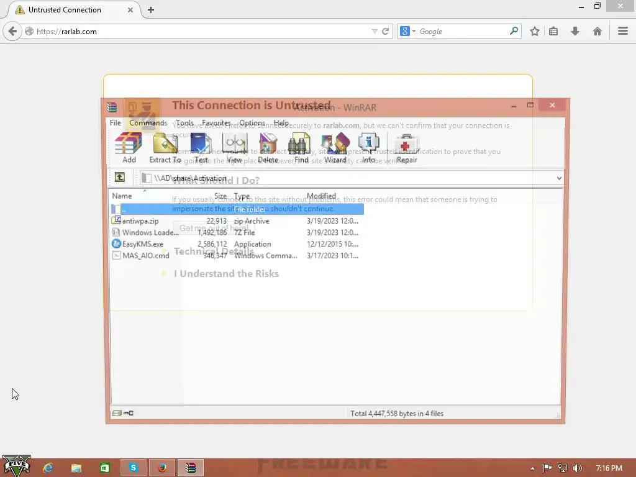This screenshot has height=477, width=636.
Task: Bookmark this page with the star icon
Action: click(x=535, y=31)
